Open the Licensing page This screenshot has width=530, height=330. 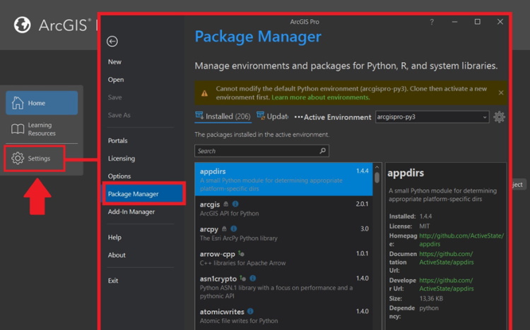click(x=122, y=158)
